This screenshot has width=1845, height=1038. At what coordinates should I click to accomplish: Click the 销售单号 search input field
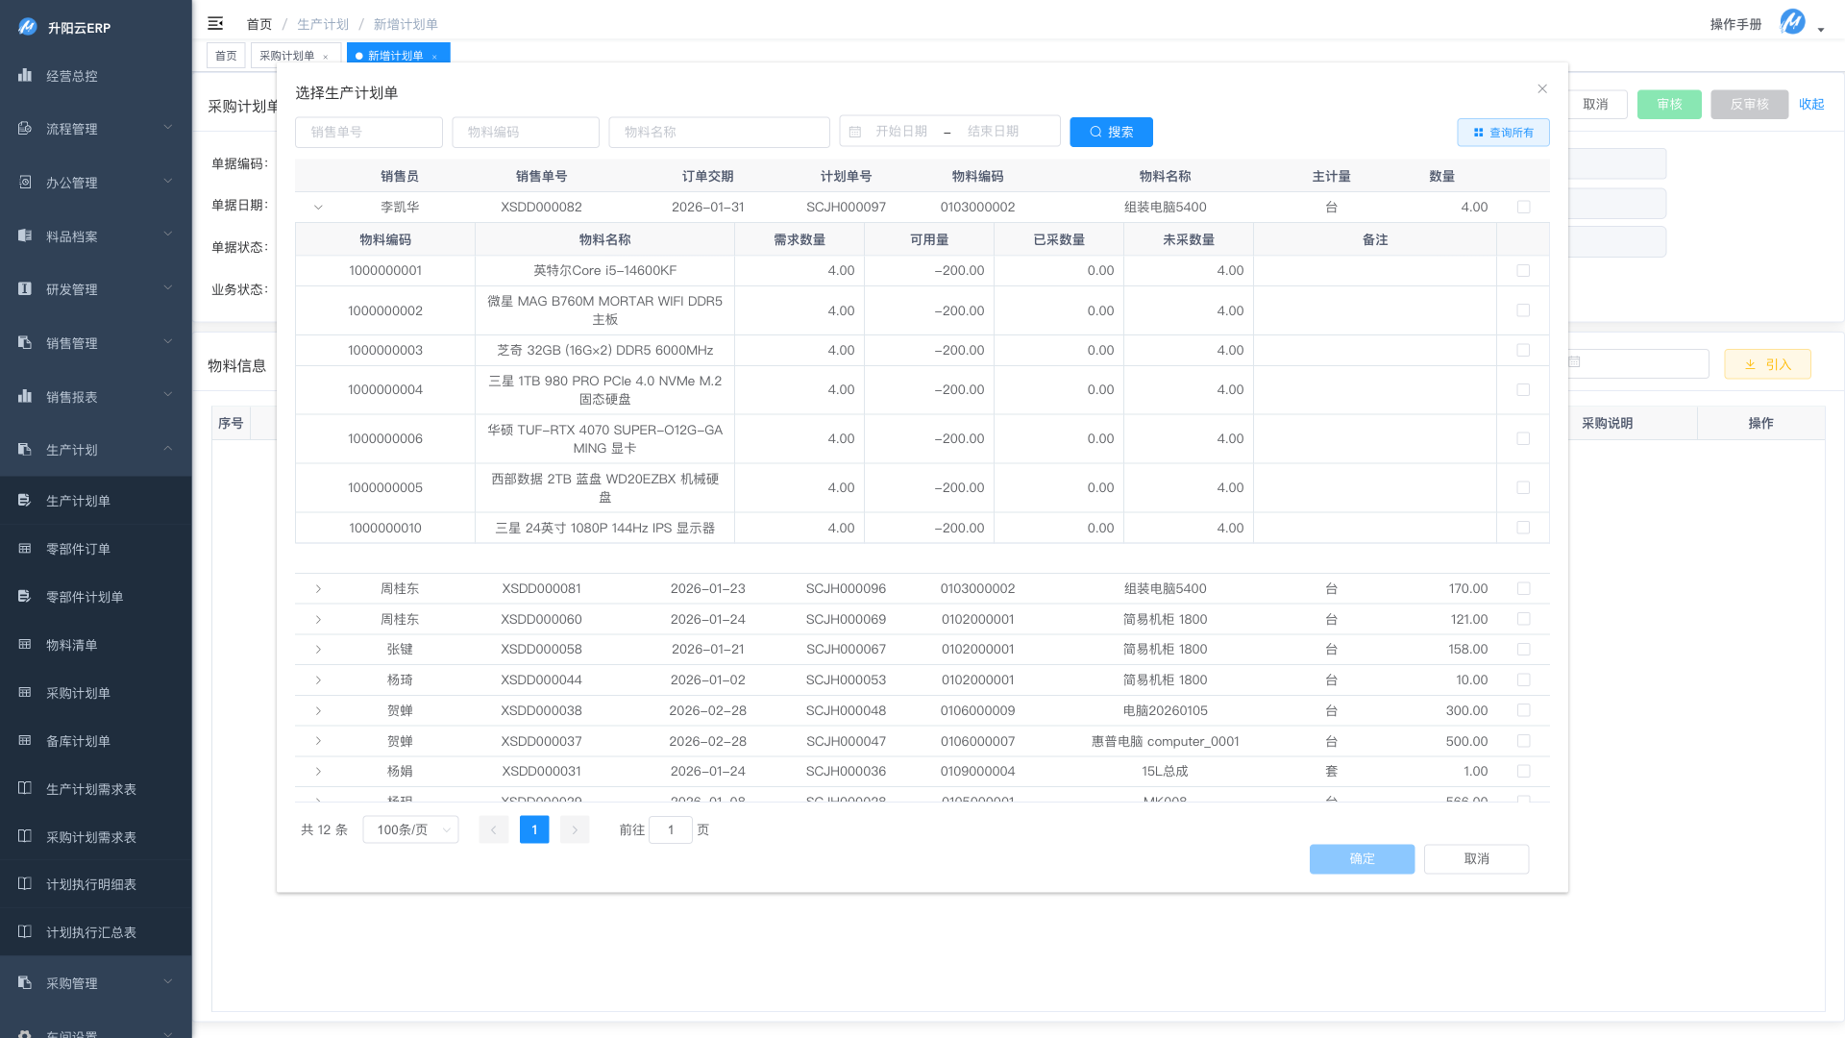pos(369,132)
